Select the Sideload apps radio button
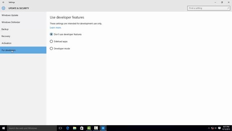Image resolution: width=232 pixels, height=131 pixels. click(51, 41)
